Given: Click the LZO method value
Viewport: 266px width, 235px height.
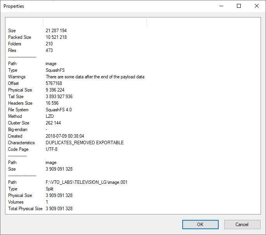Looking at the screenshot, I should click(x=50, y=116).
